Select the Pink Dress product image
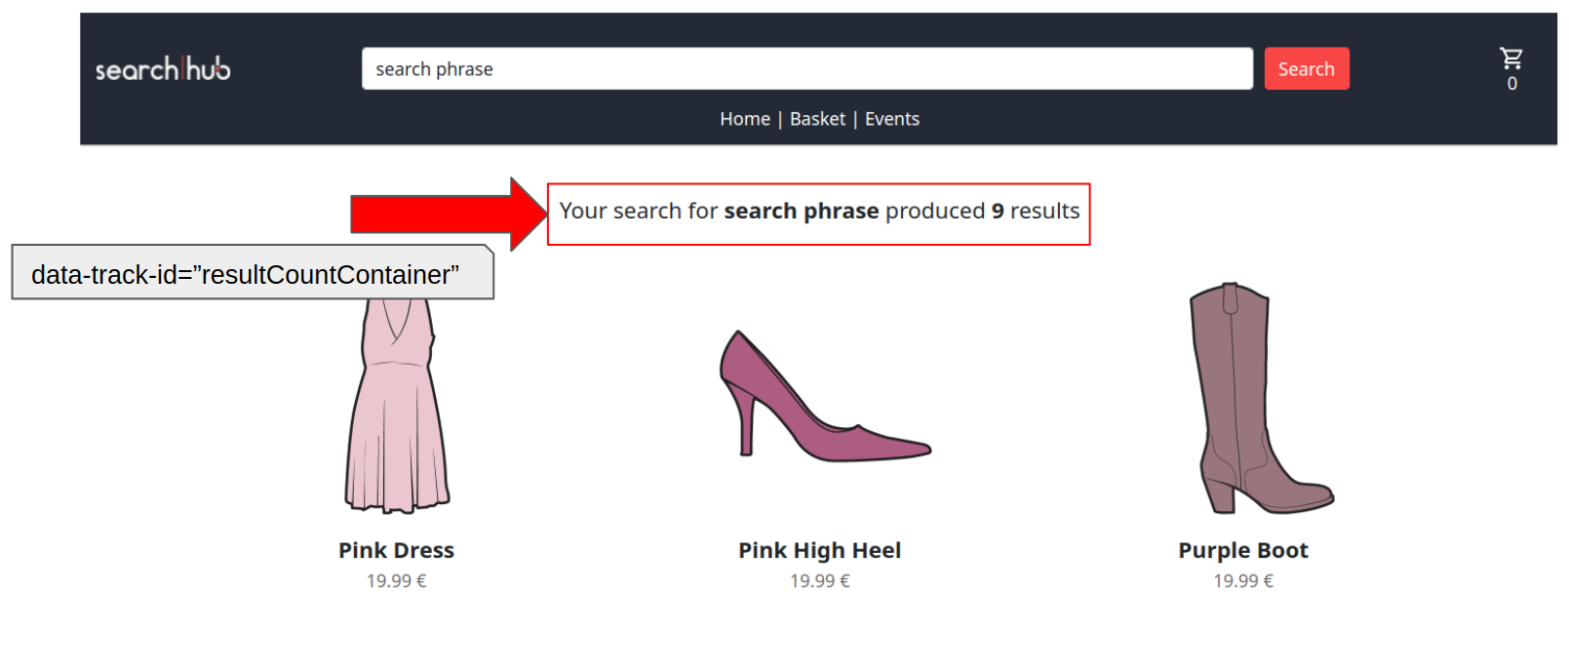 click(397, 405)
